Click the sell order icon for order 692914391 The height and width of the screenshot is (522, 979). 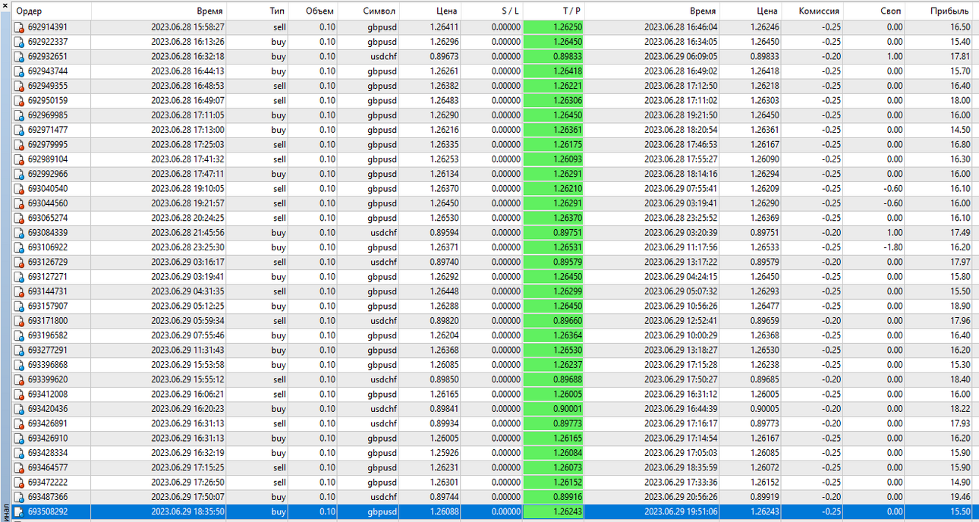(x=19, y=27)
